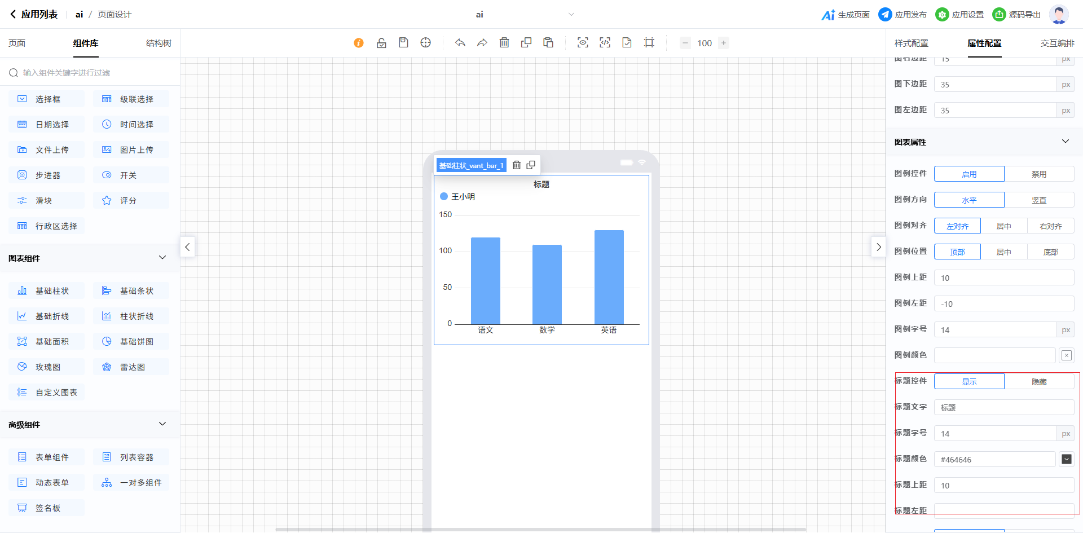Click the 源码导出 button
1083x533 pixels.
coord(1017,15)
